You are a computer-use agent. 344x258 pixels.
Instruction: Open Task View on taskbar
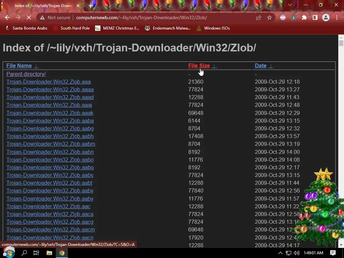click(x=36, y=253)
